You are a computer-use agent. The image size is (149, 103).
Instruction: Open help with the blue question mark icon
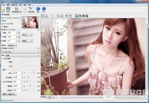click(x=38, y=9)
